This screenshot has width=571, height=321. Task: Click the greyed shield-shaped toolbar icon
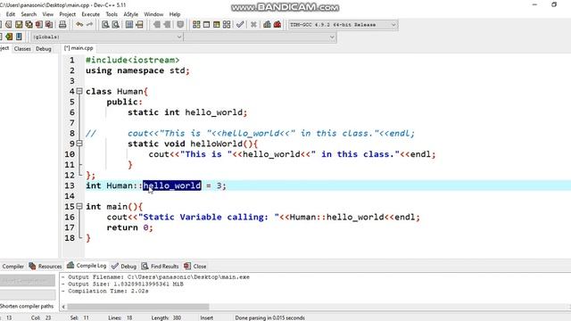pyautogui.click(x=180, y=25)
